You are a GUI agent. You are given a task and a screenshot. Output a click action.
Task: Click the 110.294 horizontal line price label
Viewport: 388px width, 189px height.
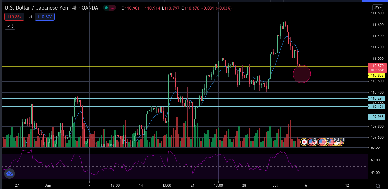pyautogui.click(x=377, y=98)
